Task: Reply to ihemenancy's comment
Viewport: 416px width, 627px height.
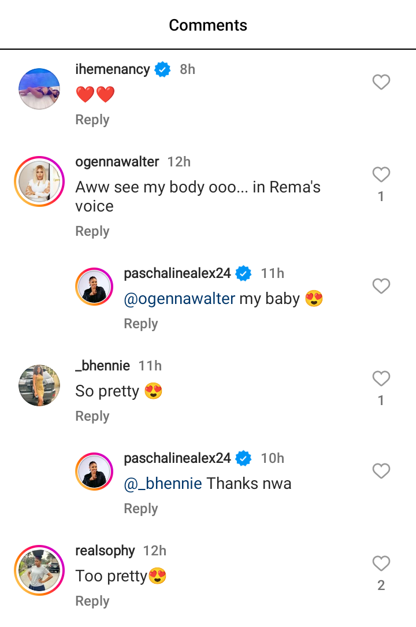Action: 92,120
